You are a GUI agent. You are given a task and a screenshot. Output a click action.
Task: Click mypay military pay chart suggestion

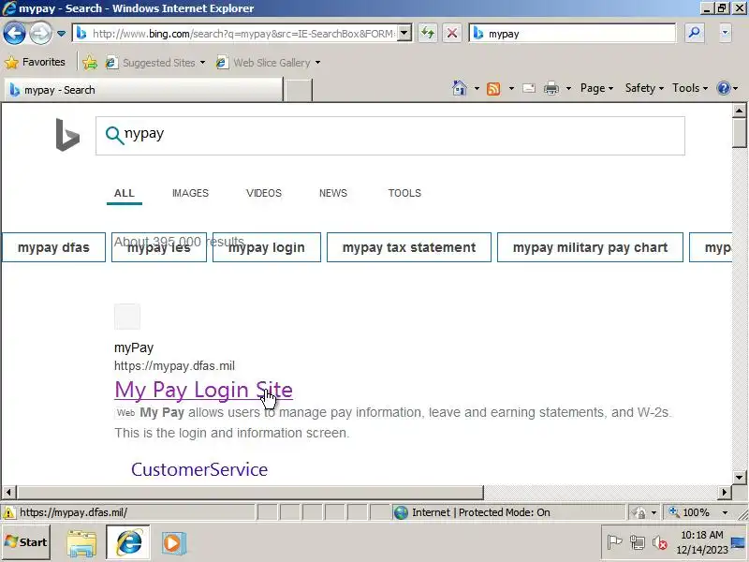tap(590, 247)
